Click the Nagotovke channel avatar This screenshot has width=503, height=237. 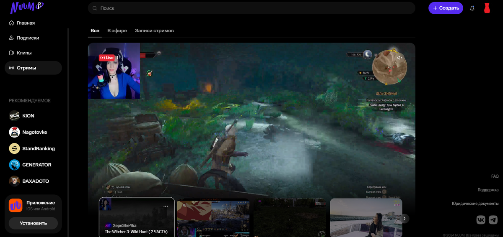pos(15,132)
